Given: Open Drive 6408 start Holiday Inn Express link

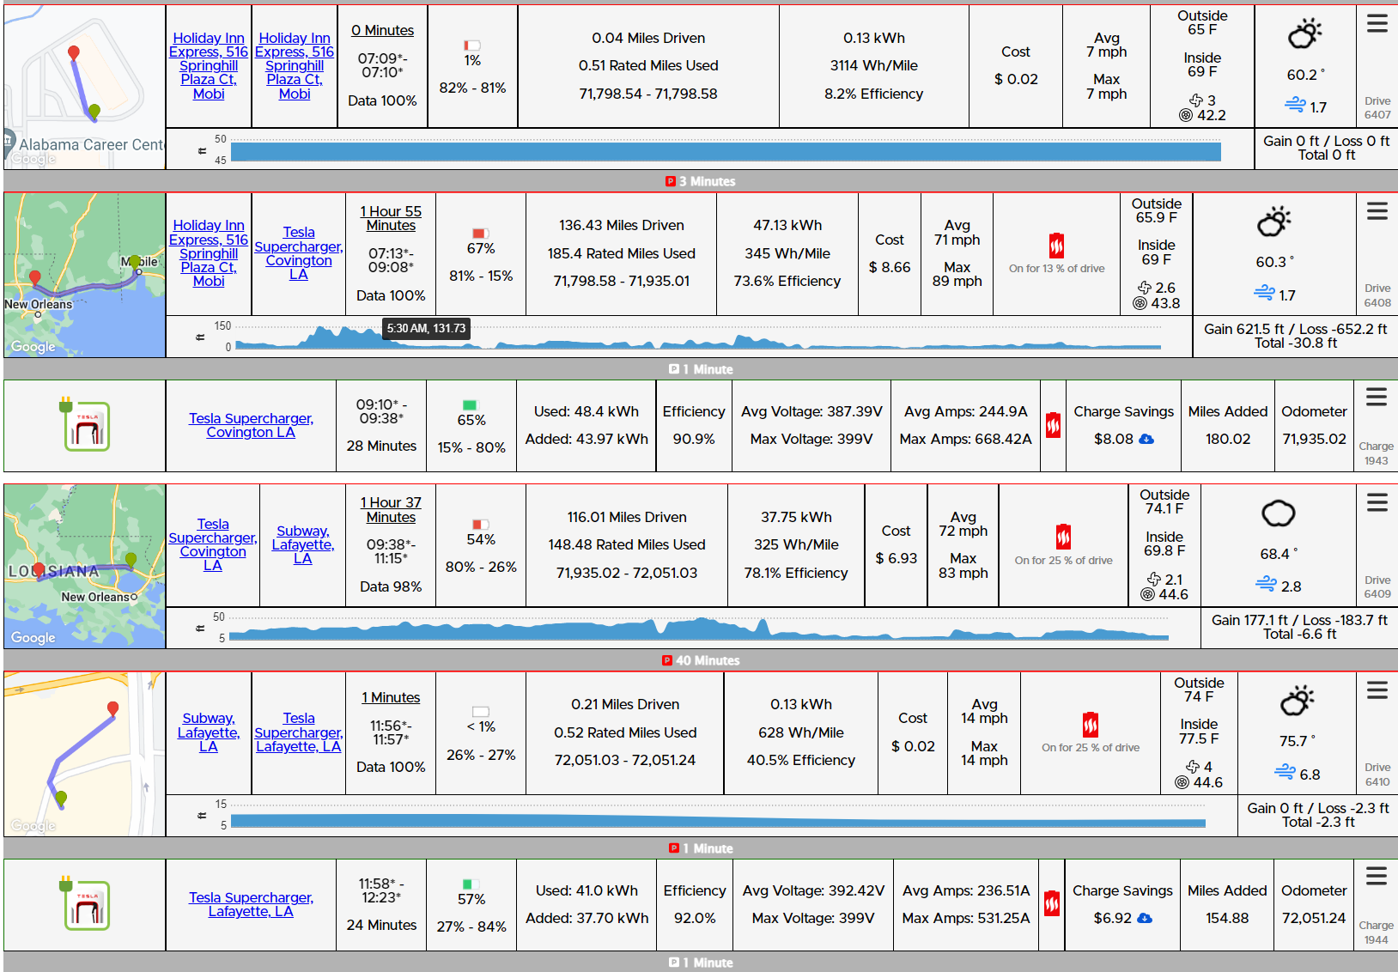Looking at the screenshot, I should 209,253.
